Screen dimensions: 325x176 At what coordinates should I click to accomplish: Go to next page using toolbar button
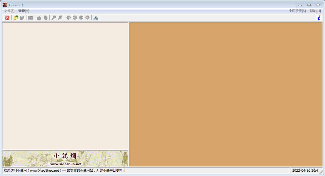pyautogui.click(x=81, y=18)
